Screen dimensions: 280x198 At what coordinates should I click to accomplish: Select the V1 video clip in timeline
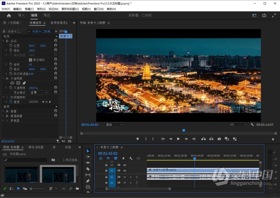203,170
